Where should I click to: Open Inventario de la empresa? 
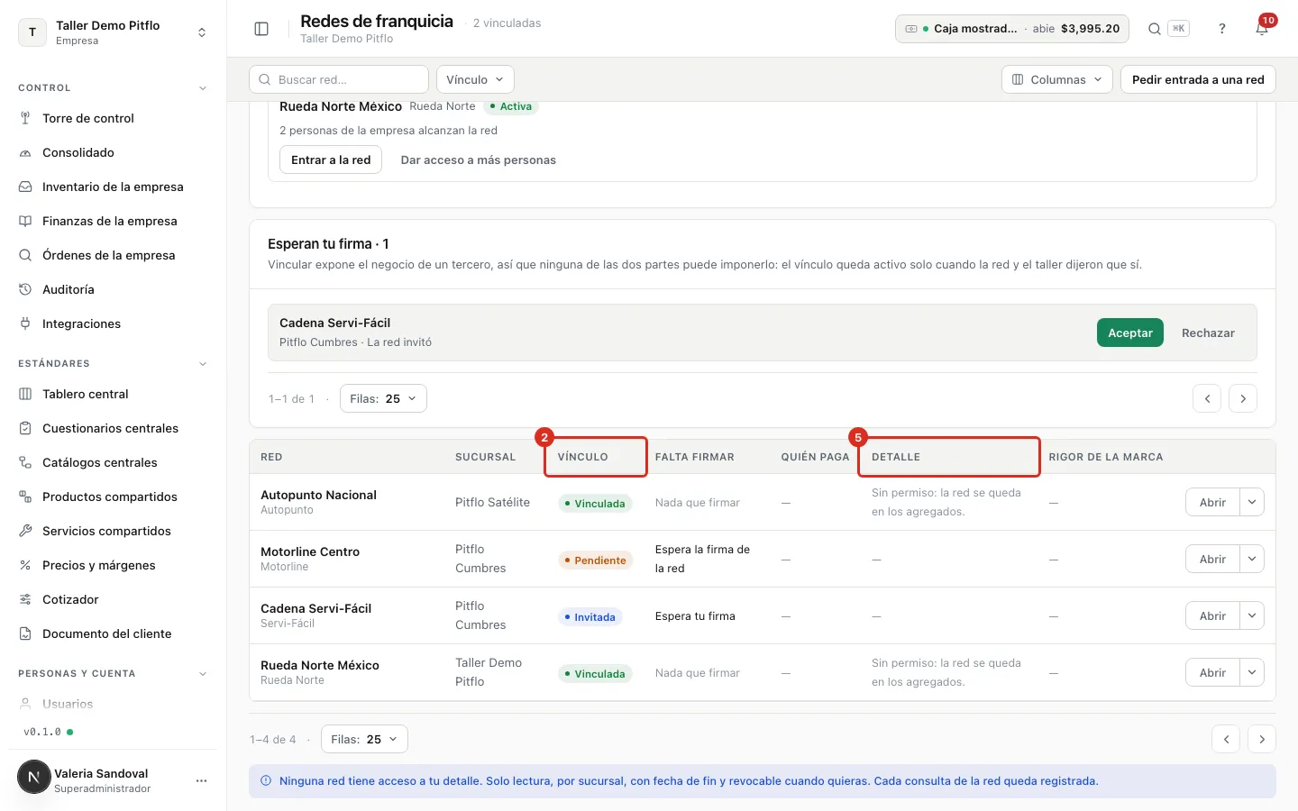[113, 187]
